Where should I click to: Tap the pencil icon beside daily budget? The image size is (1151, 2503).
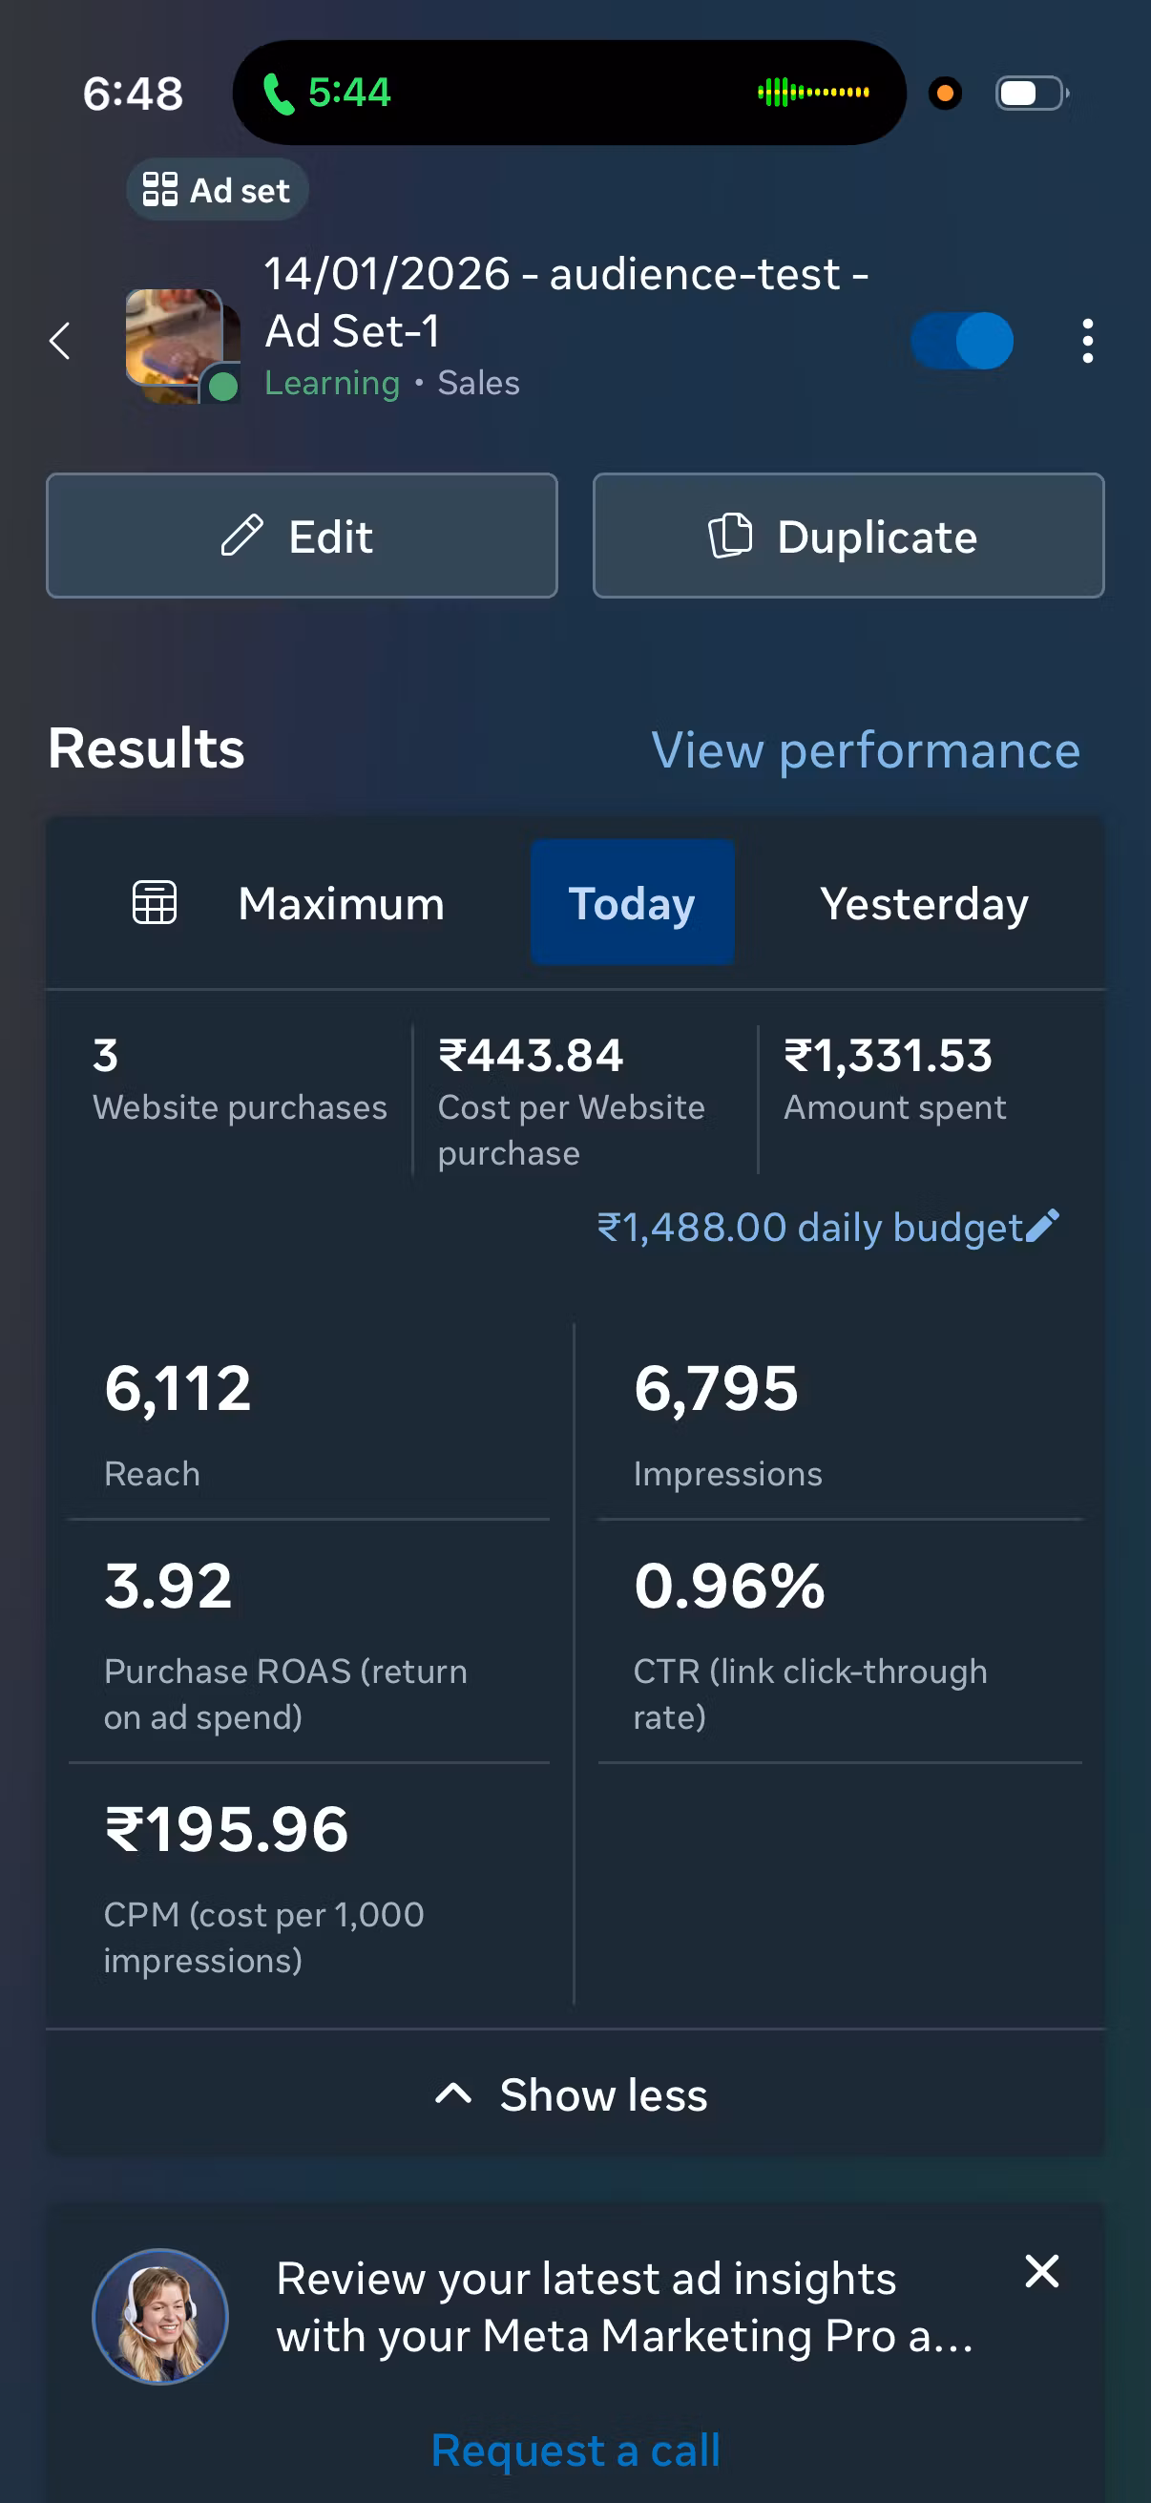coord(1042,1227)
